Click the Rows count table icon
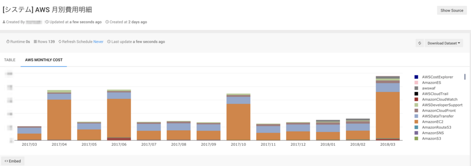Viewport: 471px width, 166px height. pyautogui.click(x=35, y=42)
